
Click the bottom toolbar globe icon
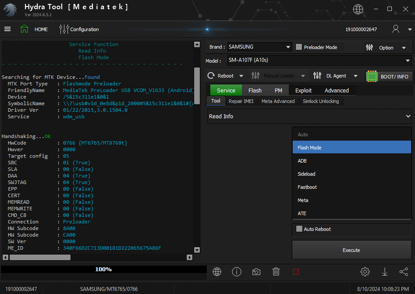click(217, 272)
